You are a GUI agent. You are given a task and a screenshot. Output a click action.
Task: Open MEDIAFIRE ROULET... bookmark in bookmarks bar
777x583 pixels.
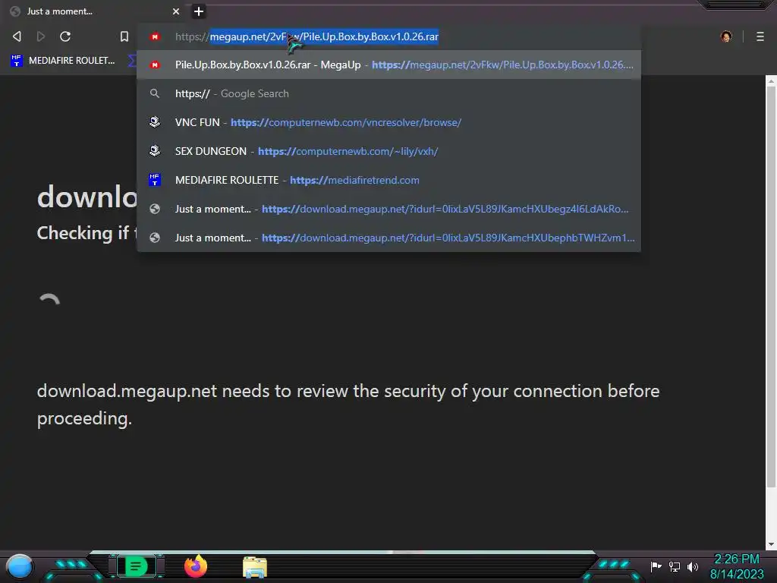coord(63,61)
